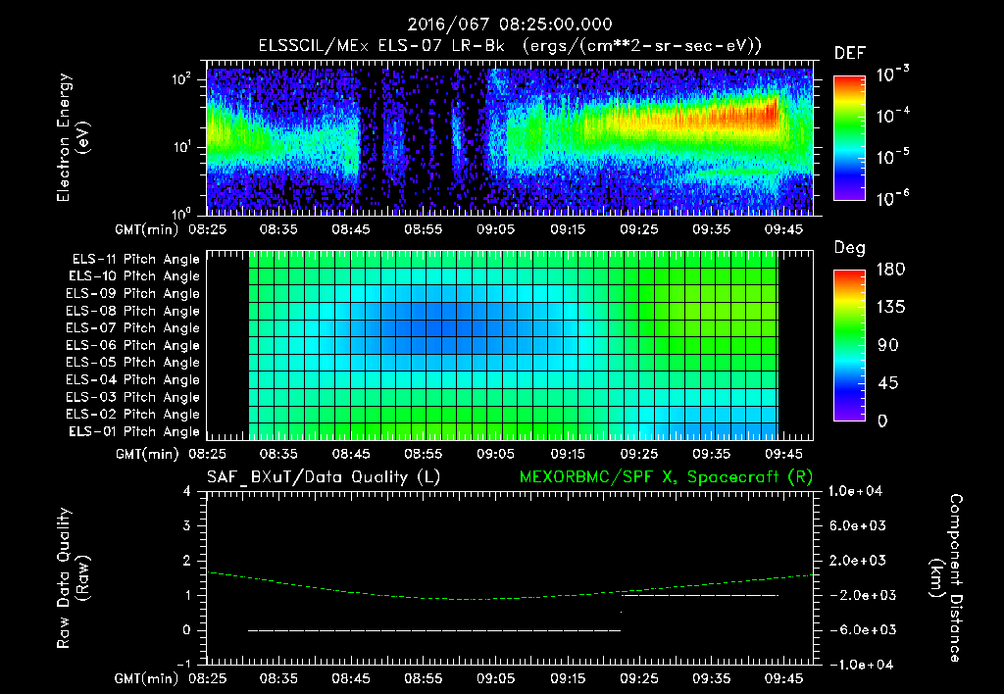
Task: Click the '4' tick on Raw Data Quality axis
Action: (187, 492)
